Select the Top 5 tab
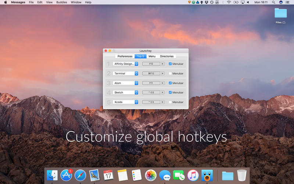 pyautogui.click(x=140, y=56)
